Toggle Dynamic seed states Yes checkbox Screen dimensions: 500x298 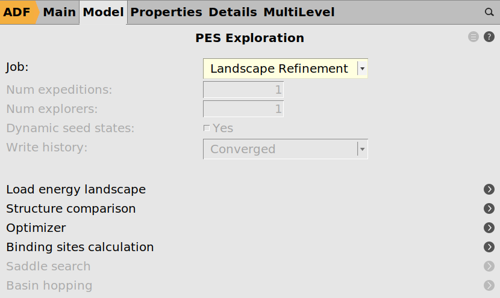[x=207, y=128]
